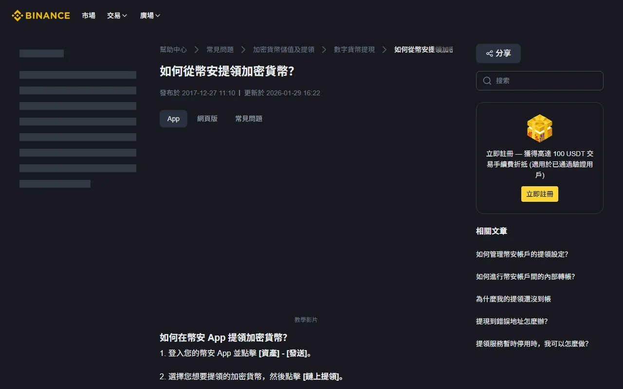Open 加密貨幣儲值及提領 breadcrumb
This screenshot has width=623, height=389.
[284, 50]
